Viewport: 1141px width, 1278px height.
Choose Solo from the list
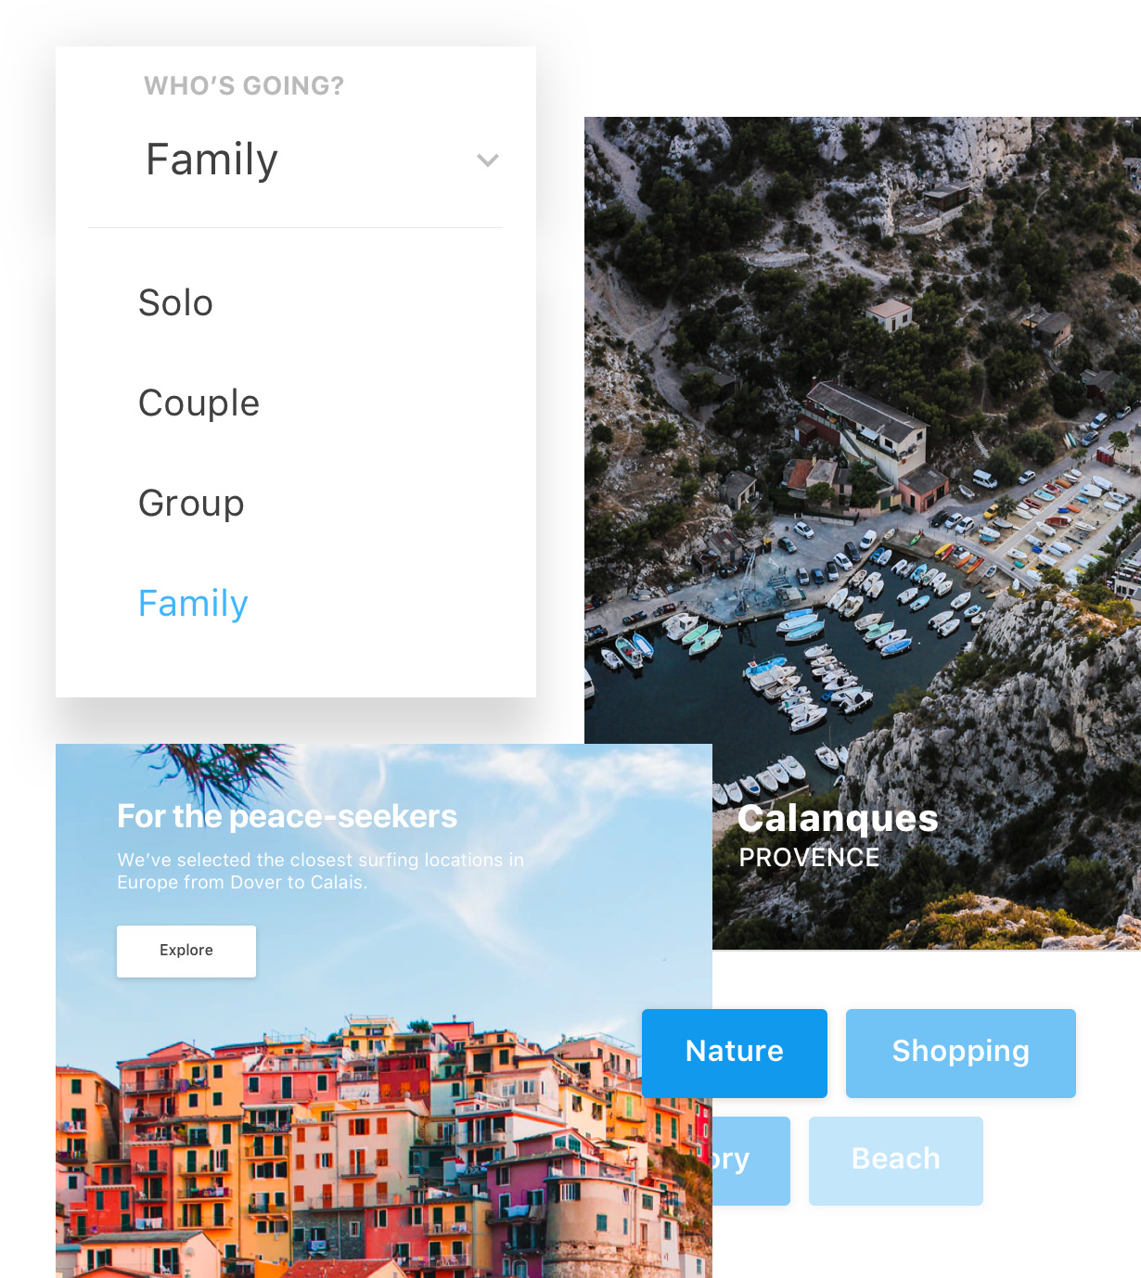175,303
